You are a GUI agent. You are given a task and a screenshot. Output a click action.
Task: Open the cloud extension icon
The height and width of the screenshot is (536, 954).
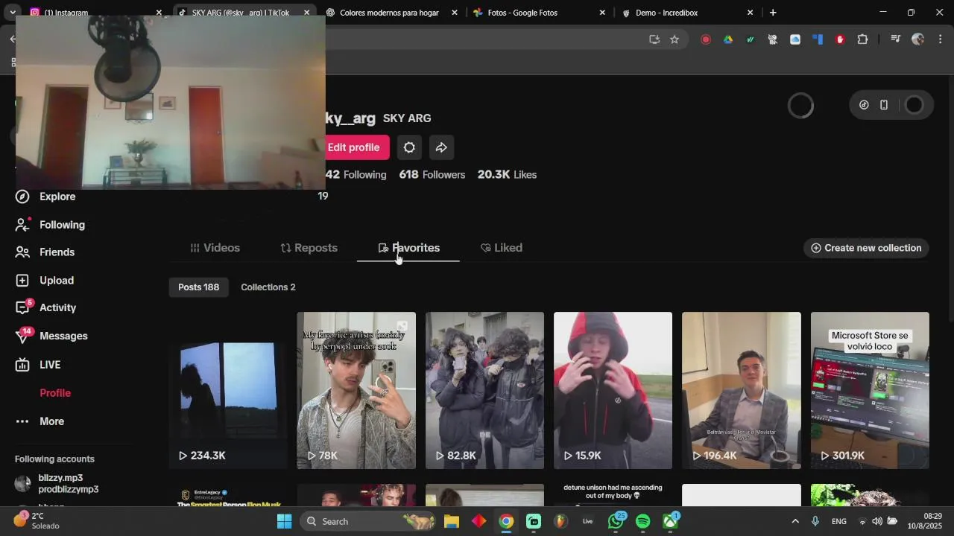[795, 39]
